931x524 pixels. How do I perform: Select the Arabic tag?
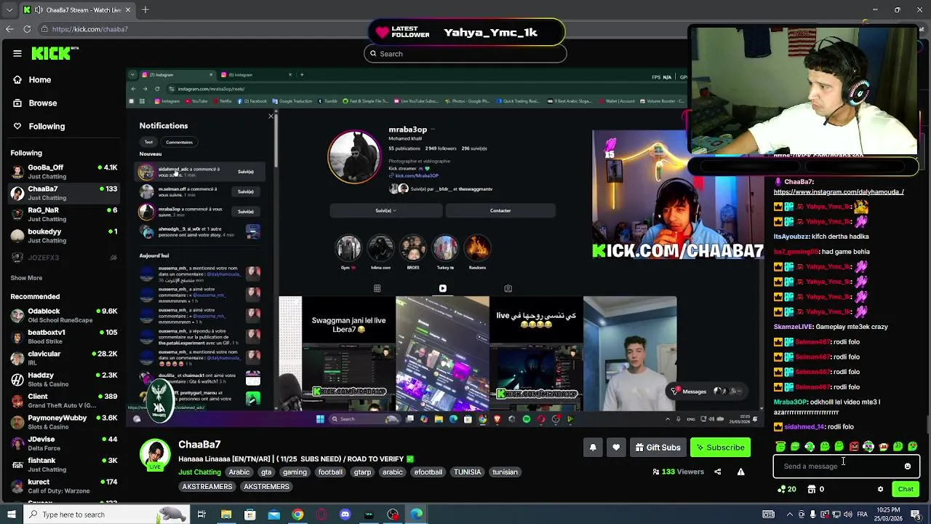239,472
